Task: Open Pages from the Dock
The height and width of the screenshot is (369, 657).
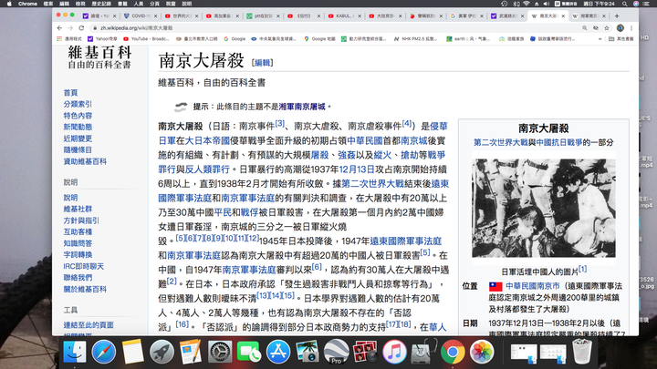Action: tap(191, 352)
